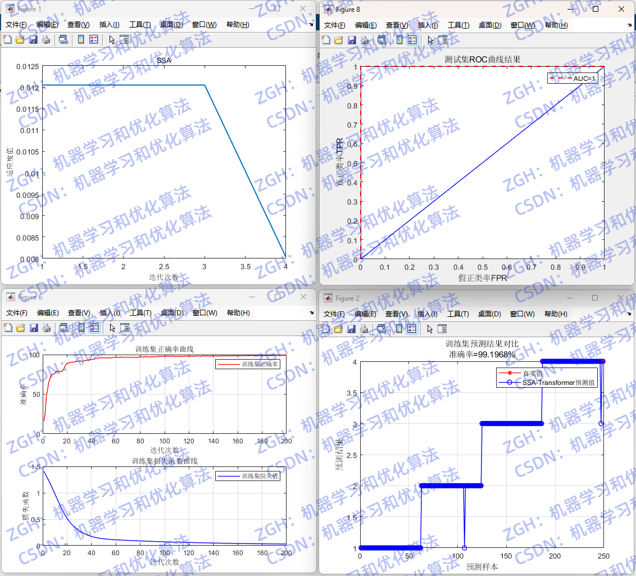Viewport: 636px width, 576px height.
Task: Click Link Plot icon in Figure 8 toolbar
Action: coord(381,40)
